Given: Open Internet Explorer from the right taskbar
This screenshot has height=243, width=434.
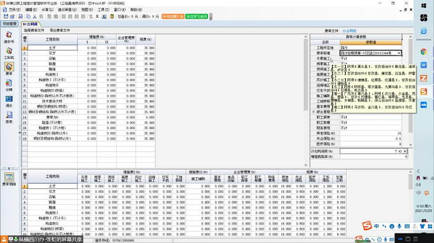Looking at the screenshot, I should click(x=424, y=31).
